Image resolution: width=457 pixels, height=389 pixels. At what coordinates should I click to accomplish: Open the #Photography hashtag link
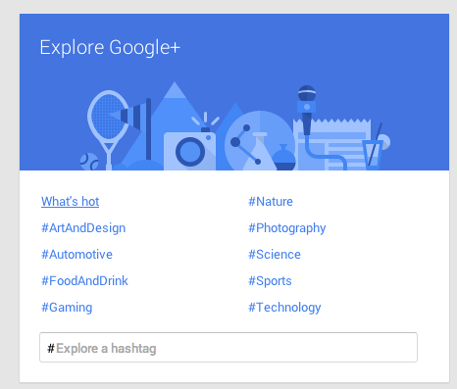(287, 228)
